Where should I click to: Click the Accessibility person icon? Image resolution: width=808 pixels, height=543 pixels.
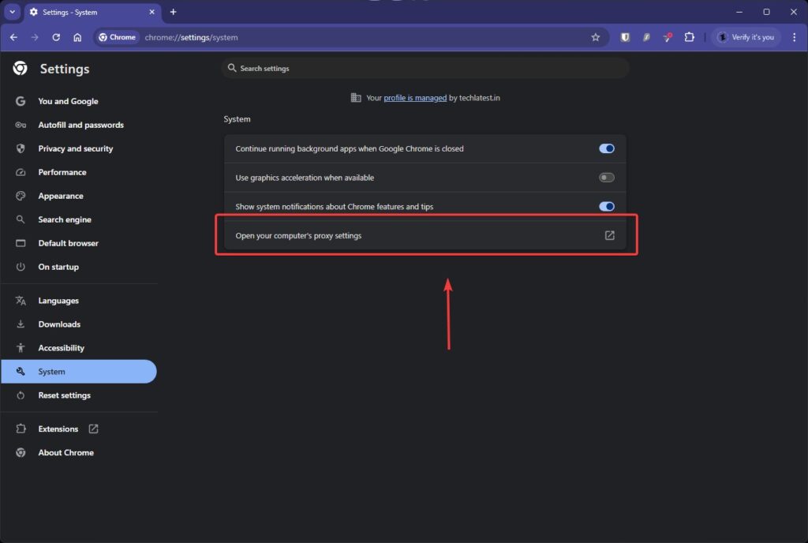pos(20,348)
